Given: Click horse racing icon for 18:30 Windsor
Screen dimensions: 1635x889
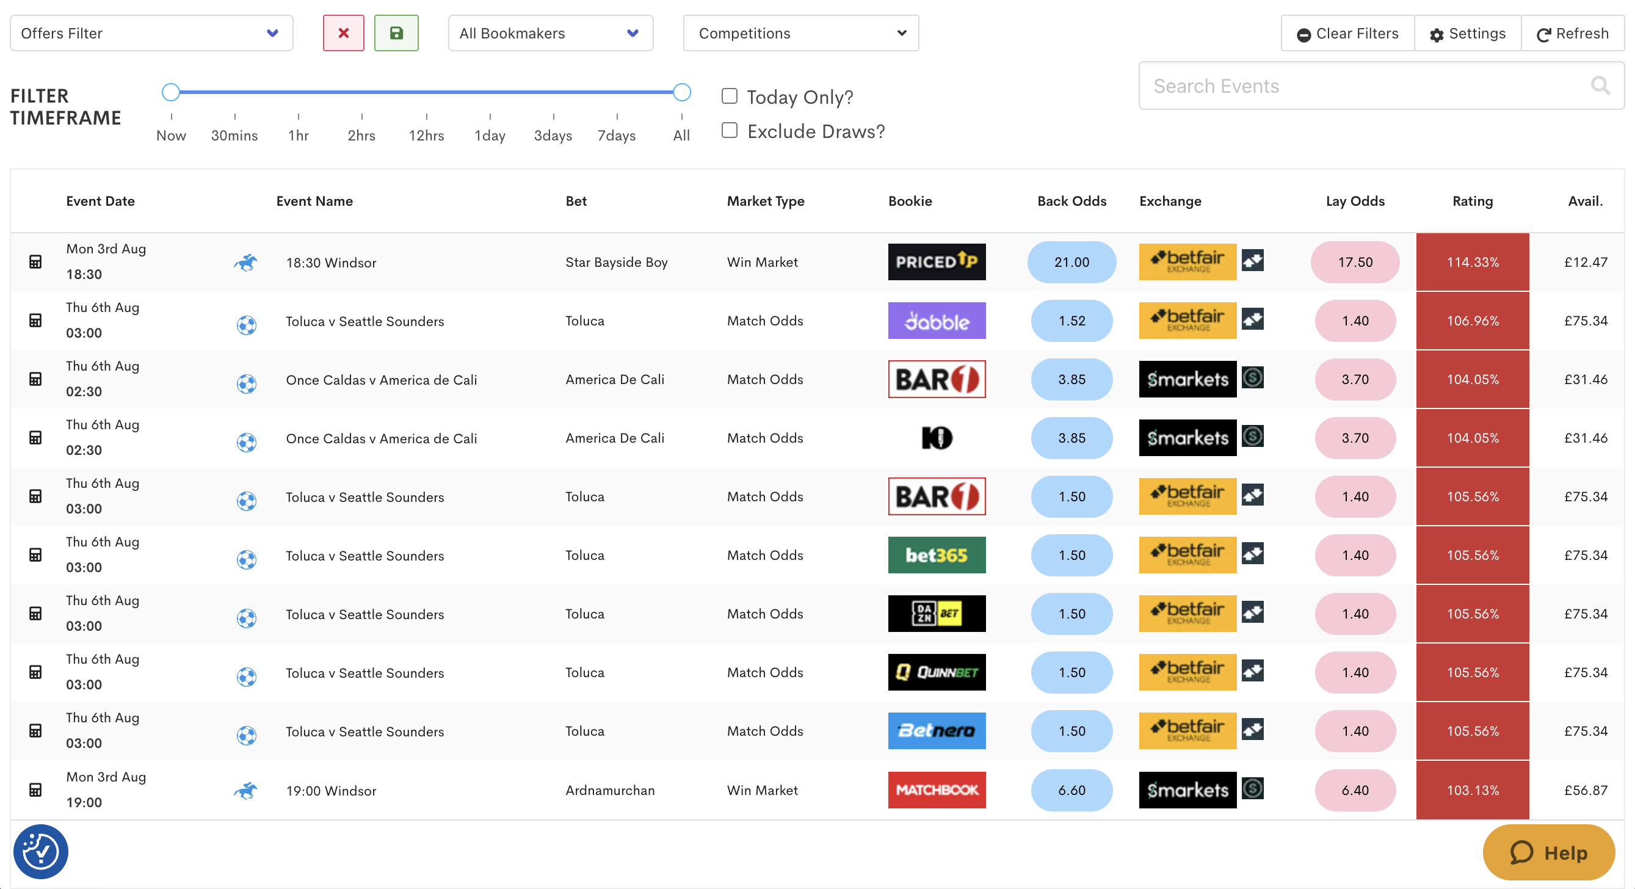Looking at the screenshot, I should click(245, 262).
